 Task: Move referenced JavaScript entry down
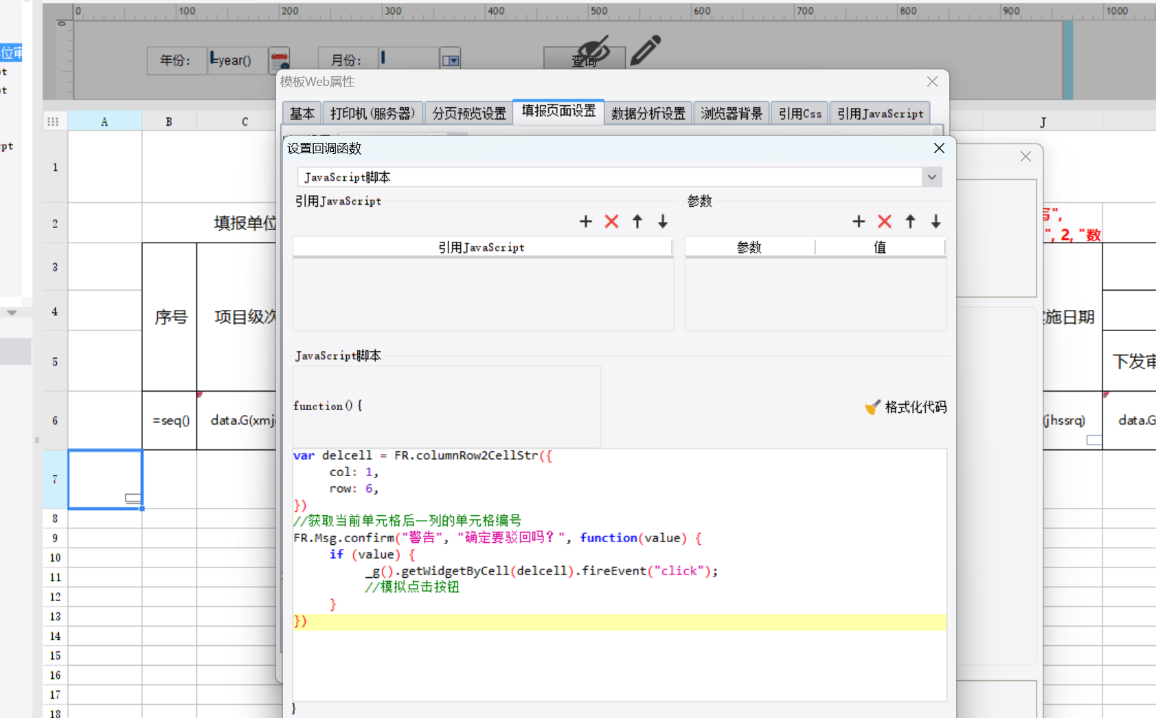663,221
